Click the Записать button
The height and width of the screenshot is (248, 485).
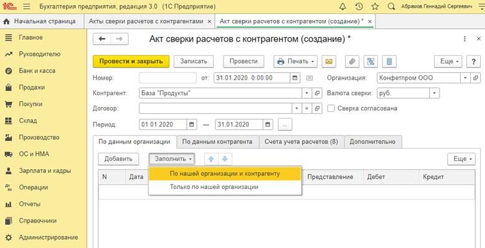tap(194, 62)
